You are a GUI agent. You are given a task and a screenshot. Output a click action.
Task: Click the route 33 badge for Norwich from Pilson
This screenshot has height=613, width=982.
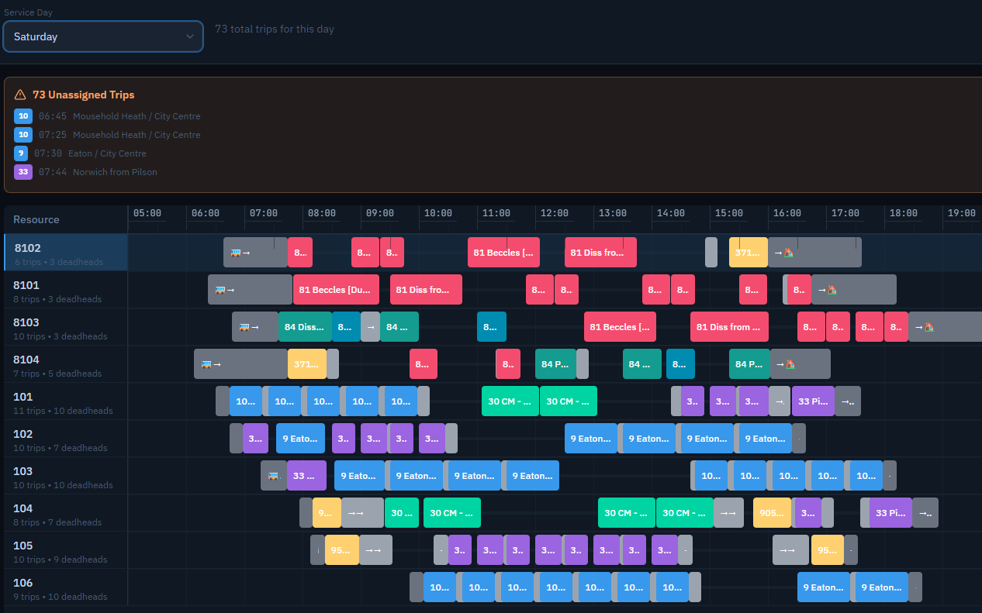click(23, 172)
